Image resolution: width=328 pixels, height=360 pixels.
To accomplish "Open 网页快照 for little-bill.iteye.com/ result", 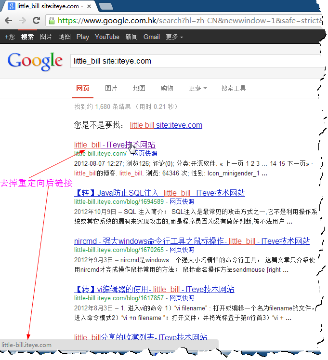I will click(146, 153).
